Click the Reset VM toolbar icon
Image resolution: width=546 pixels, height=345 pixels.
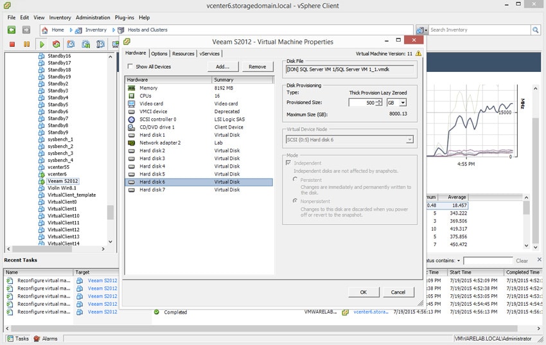pyautogui.click(x=56, y=44)
